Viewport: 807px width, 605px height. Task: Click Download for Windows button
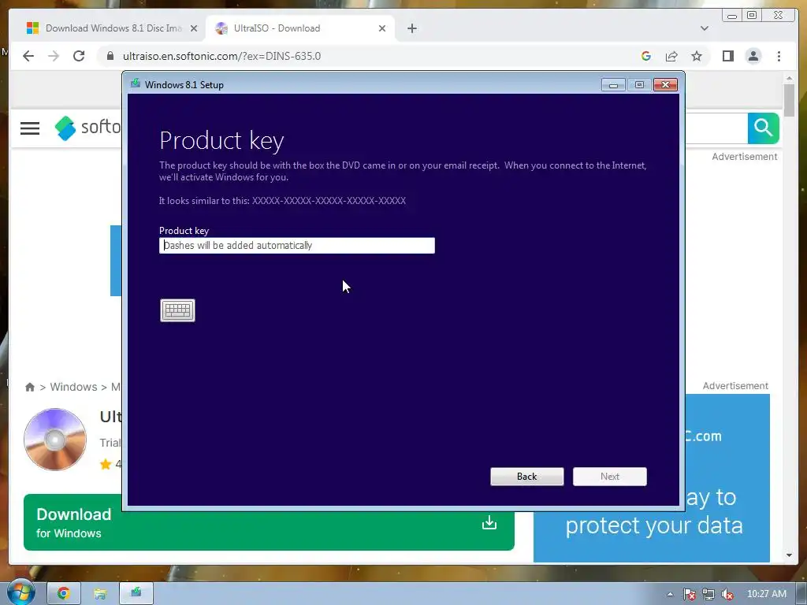coord(269,522)
